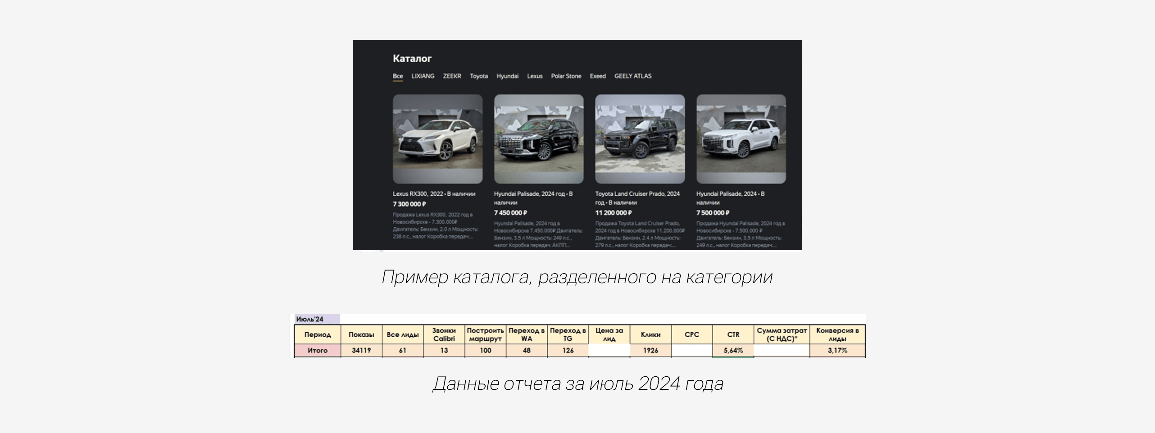Switch to the Lexus category tab
Screen dimensions: 1155x433
pyautogui.click(x=535, y=76)
